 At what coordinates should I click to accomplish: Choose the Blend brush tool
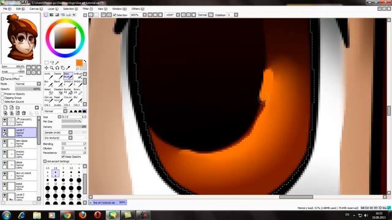point(58,83)
